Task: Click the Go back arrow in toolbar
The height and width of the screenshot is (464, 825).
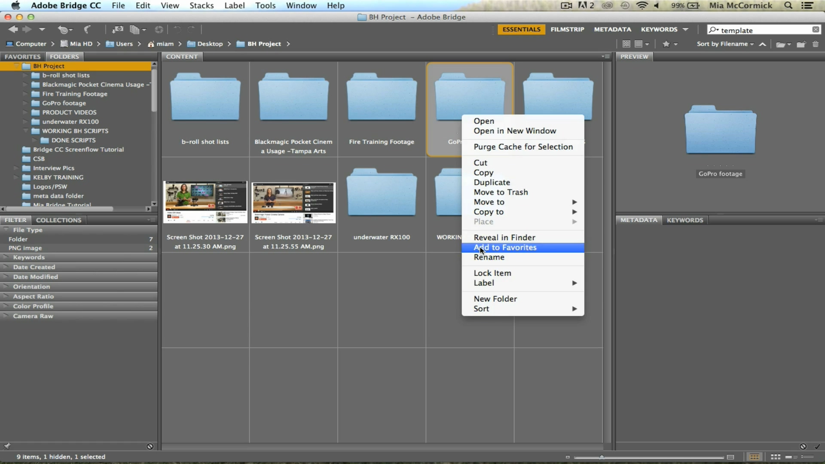Action: click(13, 30)
